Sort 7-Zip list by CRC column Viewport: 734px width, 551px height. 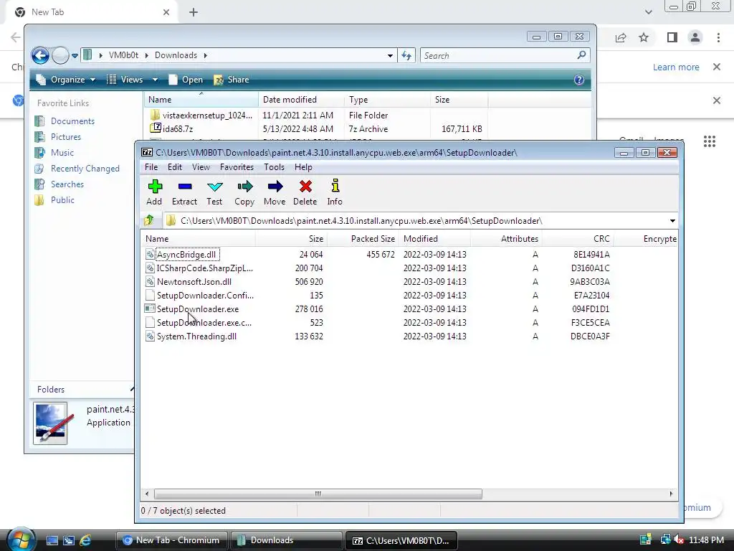coord(578,239)
